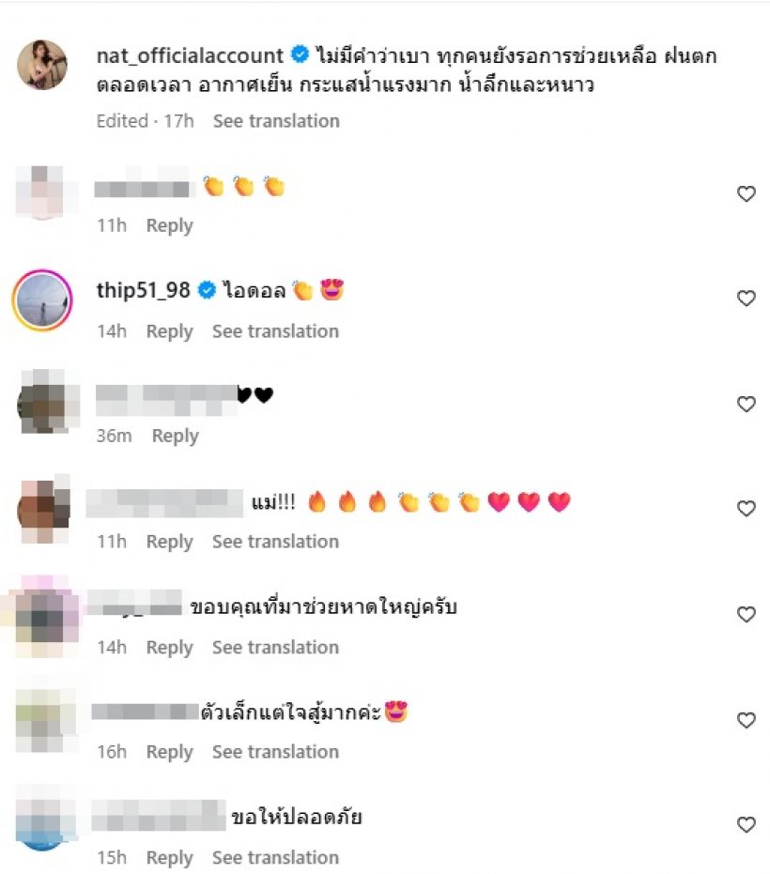Open nat_officialaccount username link

[190, 55]
